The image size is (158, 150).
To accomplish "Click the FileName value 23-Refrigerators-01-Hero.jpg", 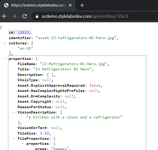I will coord(73,64).
